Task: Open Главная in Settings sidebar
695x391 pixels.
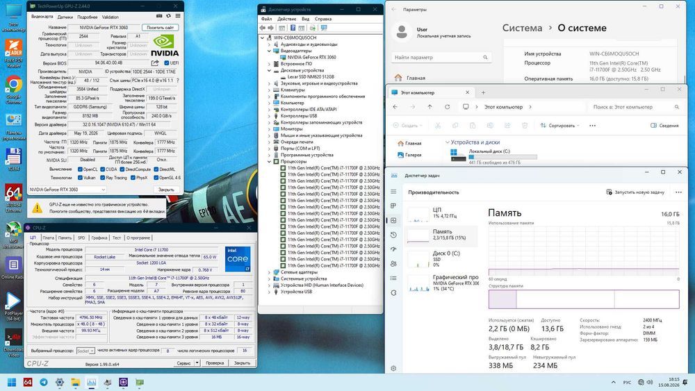Action: [410, 78]
